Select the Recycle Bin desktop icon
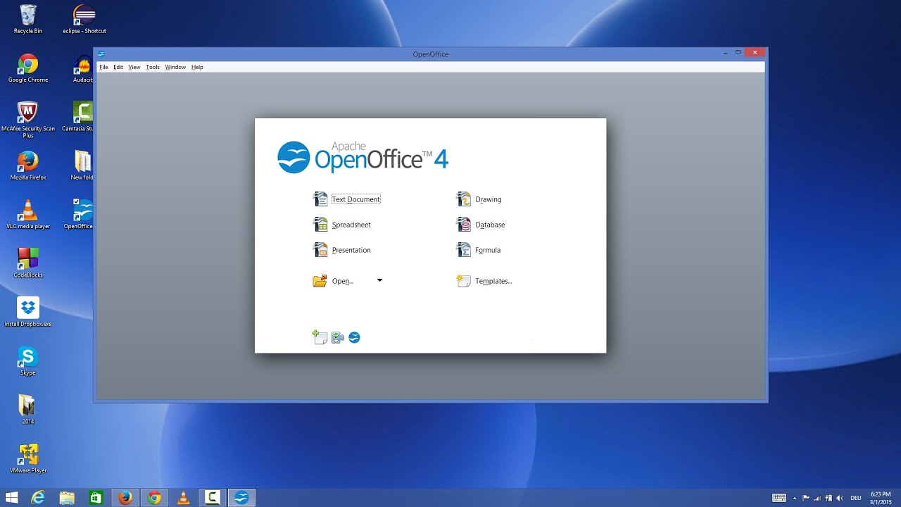Screen dimensions: 901x507 pyautogui.click(x=28, y=19)
